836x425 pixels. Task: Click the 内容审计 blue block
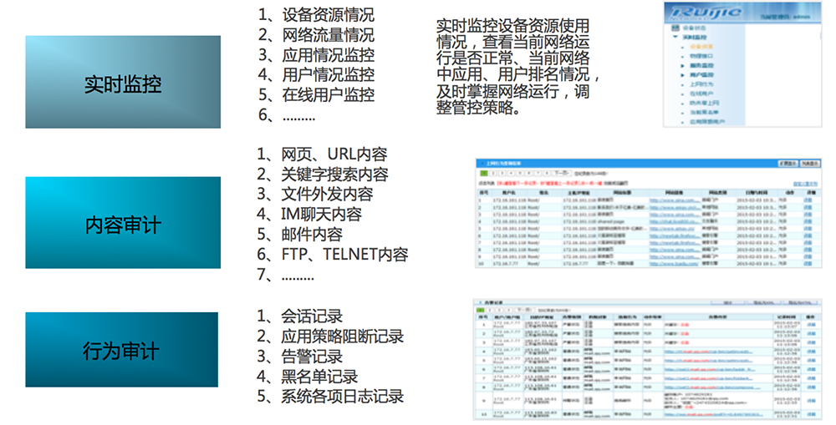(x=123, y=224)
